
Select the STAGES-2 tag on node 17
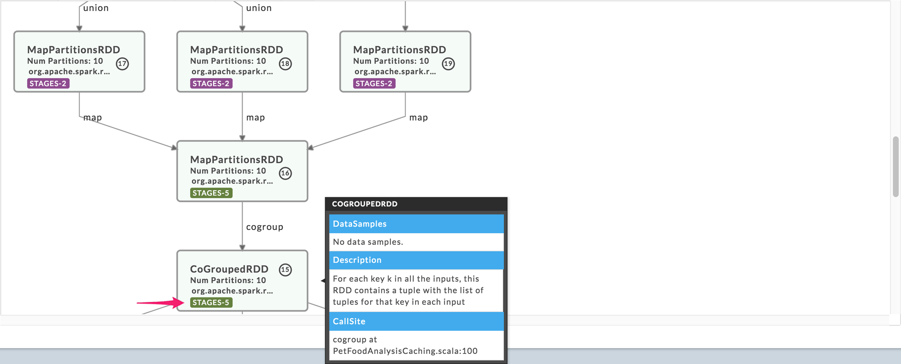point(48,84)
